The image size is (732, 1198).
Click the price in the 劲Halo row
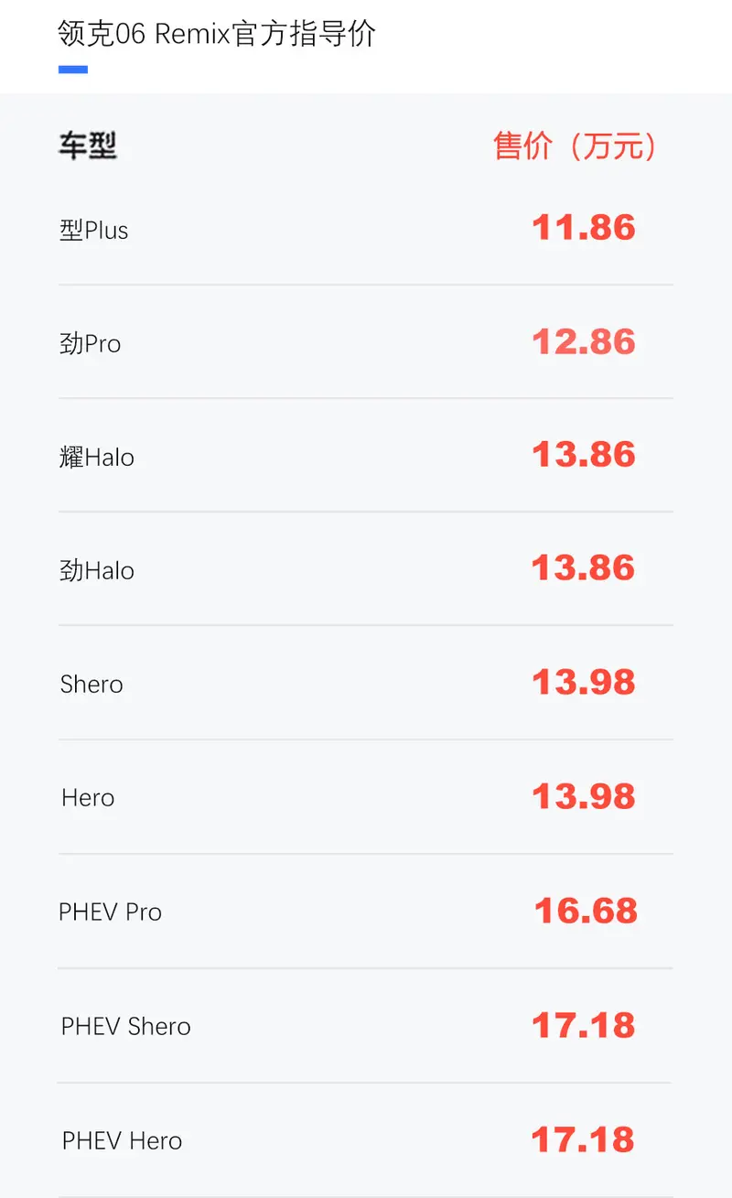pos(584,568)
